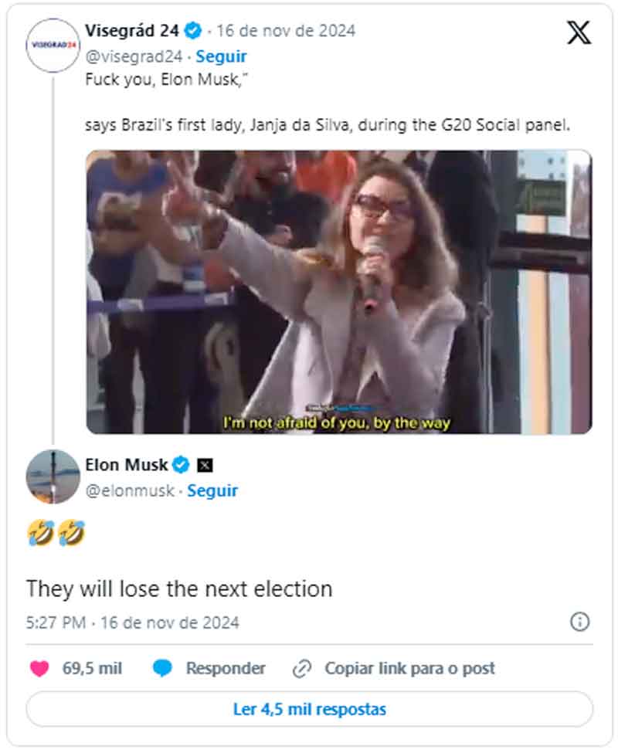Click Elon Musk's blue verified badge
618x753 pixels.
click(180, 465)
